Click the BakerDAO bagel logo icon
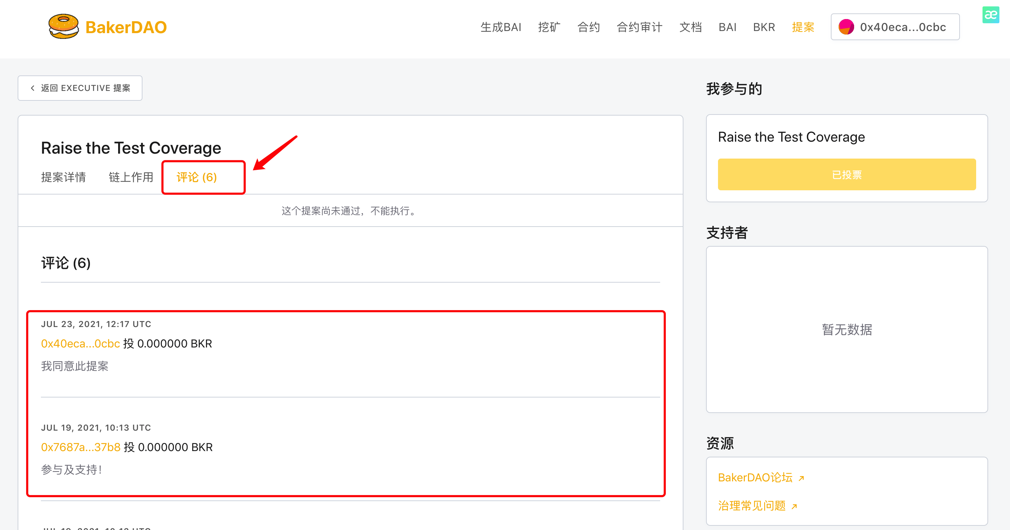The height and width of the screenshot is (530, 1010). (x=63, y=27)
